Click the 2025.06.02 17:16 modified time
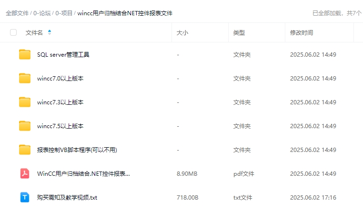 (x=313, y=198)
